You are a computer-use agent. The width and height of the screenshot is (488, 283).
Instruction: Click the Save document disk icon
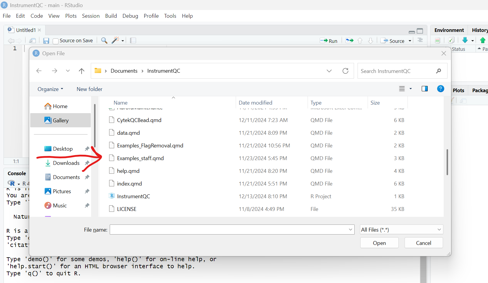(46, 41)
